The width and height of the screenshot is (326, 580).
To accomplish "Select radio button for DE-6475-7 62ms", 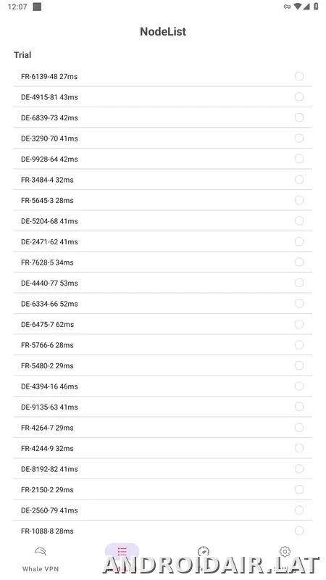I will pyautogui.click(x=299, y=324).
